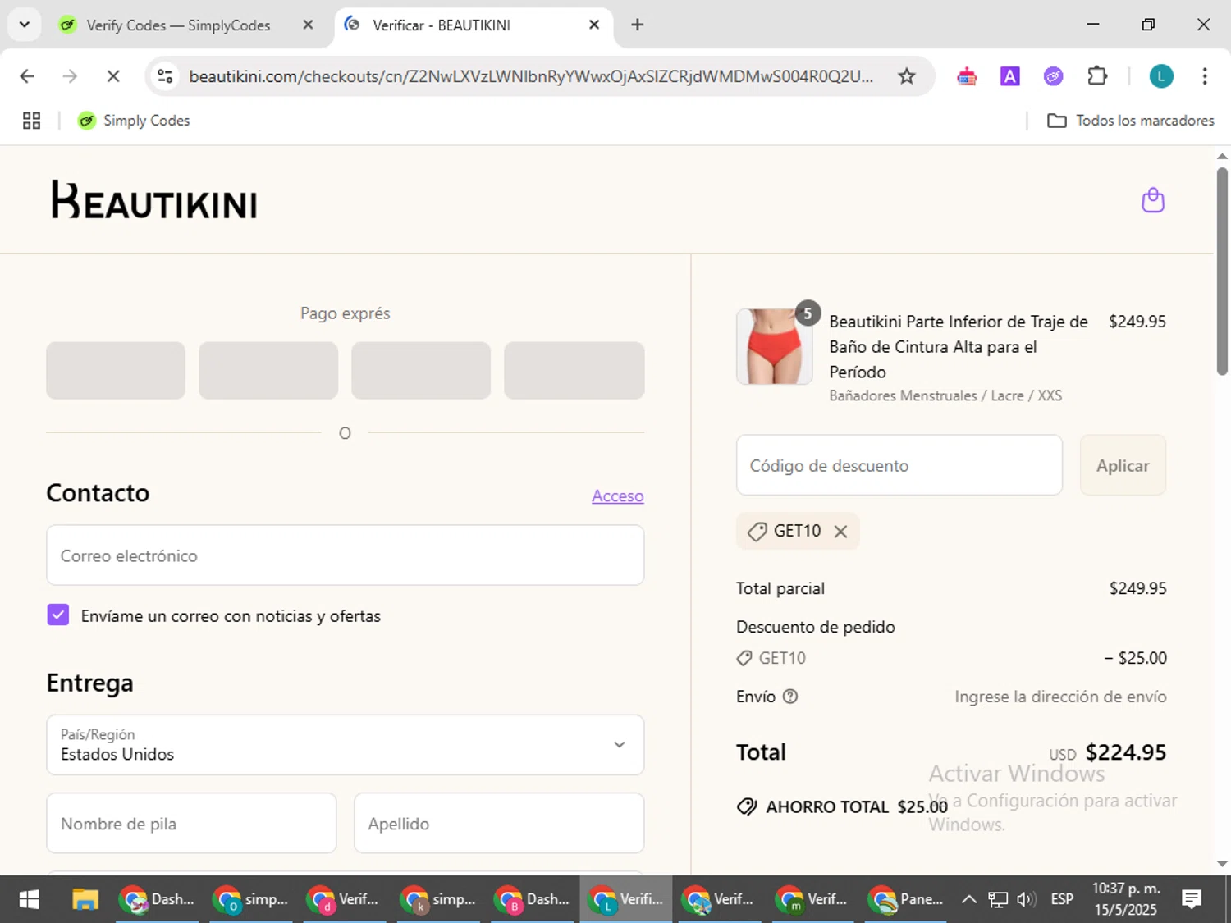Switch to Verify Codes — SimplyCodes tab
This screenshot has width=1231, height=923.
pos(177,25)
